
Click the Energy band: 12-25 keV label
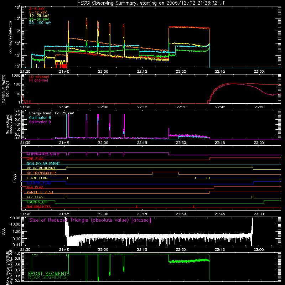pos(52,113)
